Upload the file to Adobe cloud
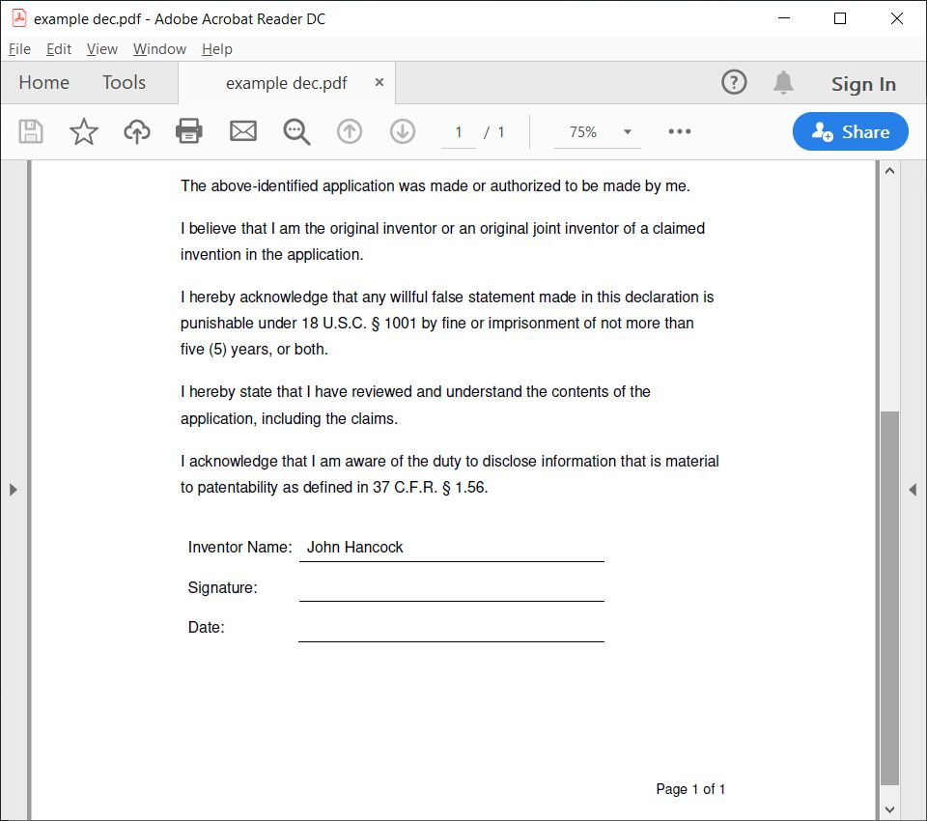 tap(136, 131)
